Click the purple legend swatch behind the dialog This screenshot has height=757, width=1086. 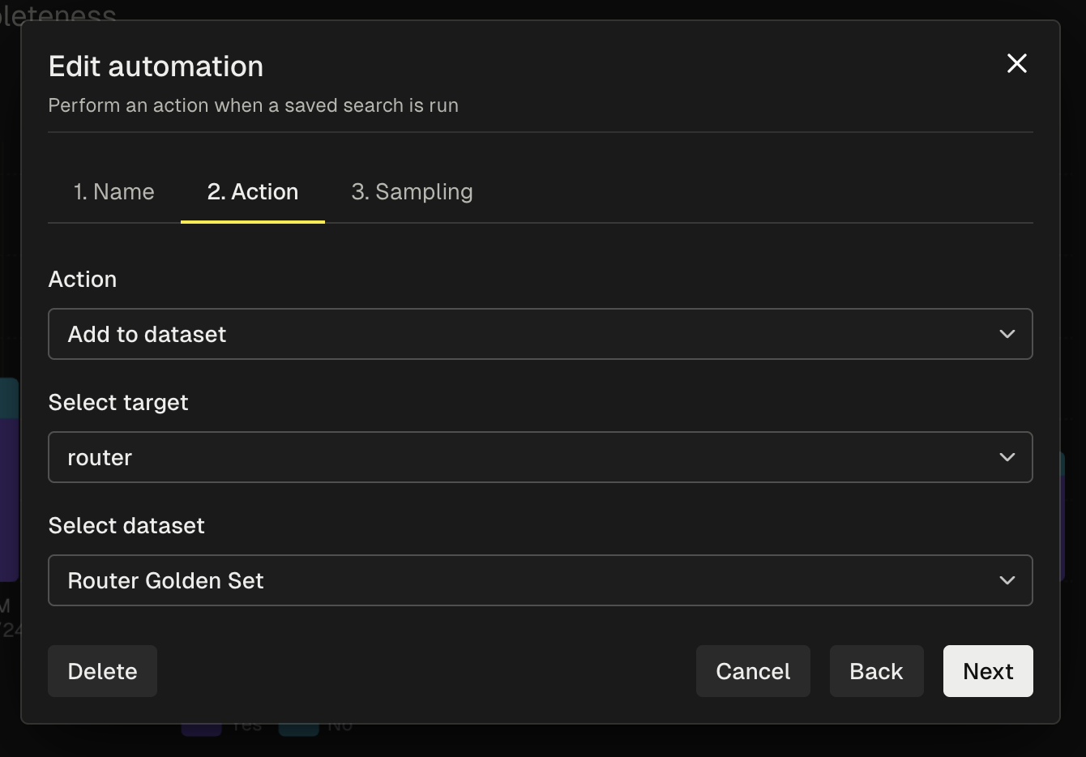click(x=201, y=729)
